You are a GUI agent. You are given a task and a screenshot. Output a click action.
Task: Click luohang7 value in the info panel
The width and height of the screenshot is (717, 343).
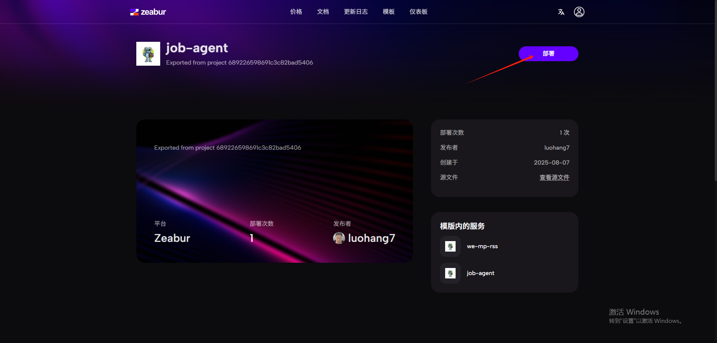[557, 148]
